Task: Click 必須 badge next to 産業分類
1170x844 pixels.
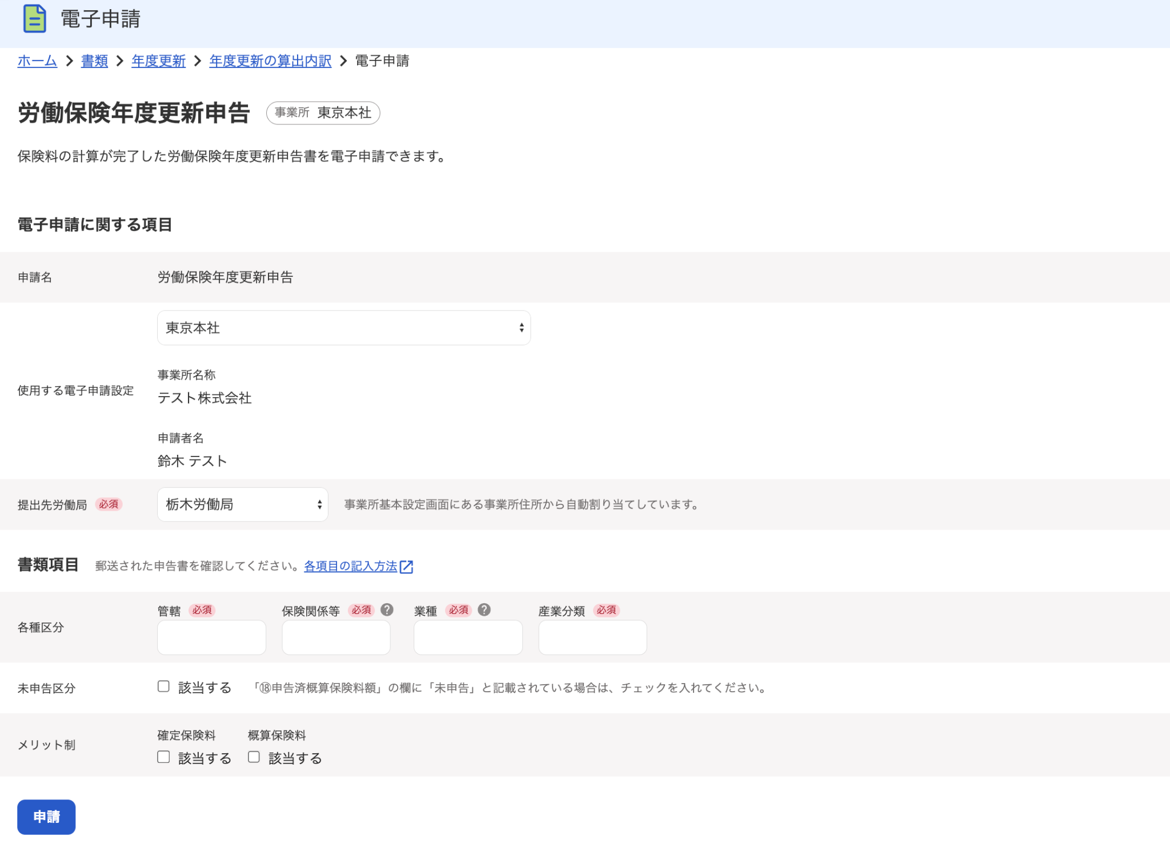Action: tap(606, 610)
